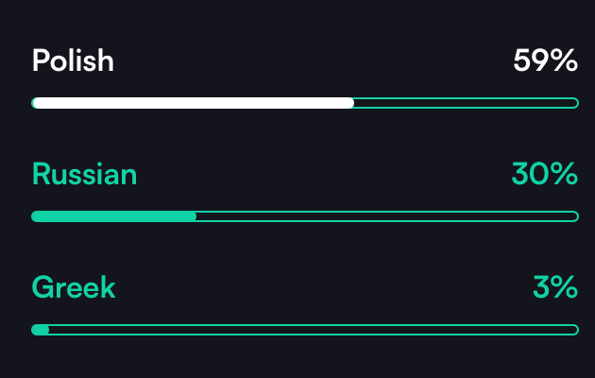Click the far-right end of Russian bar track

pos(574,216)
